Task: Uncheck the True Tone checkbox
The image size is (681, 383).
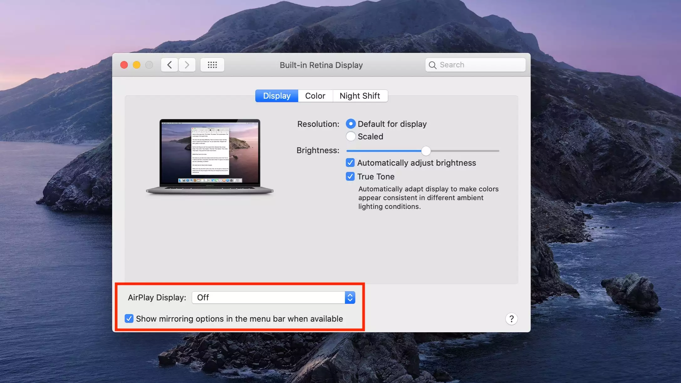Action: coord(350,177)
